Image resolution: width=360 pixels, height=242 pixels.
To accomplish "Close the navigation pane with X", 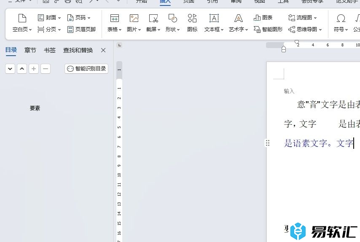I will pos(103,50).
